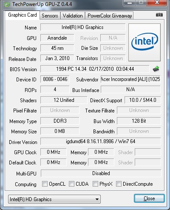Click the Die Size Unknown field

tap(113, 48)
